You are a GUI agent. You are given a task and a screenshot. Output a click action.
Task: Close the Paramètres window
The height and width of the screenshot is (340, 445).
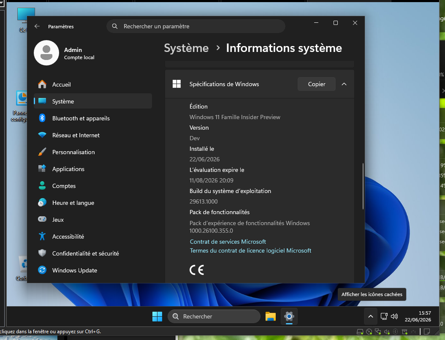click(x=355, y=23)
